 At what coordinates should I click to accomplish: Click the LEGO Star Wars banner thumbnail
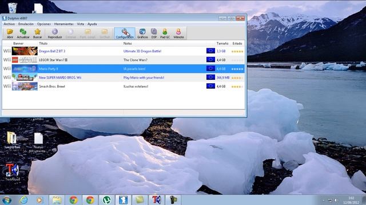coord(25,60)
